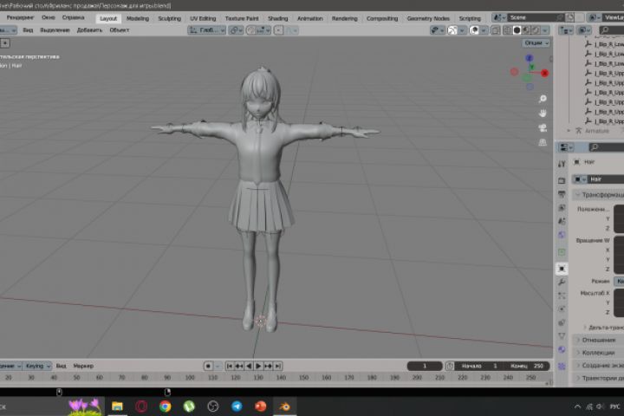The height and width of the screenshot is (416, 624).
Task: Switch to rendered viewport shading
Action: (536, 30)
